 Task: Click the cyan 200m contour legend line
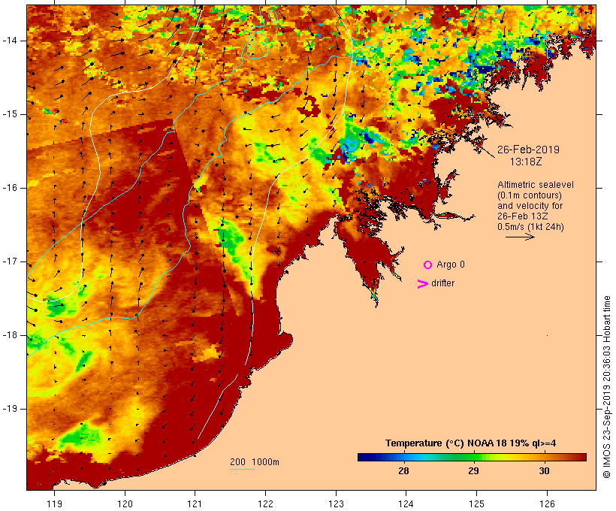243,470
